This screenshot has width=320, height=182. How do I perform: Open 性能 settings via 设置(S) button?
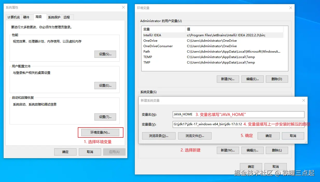coord(105,54)
